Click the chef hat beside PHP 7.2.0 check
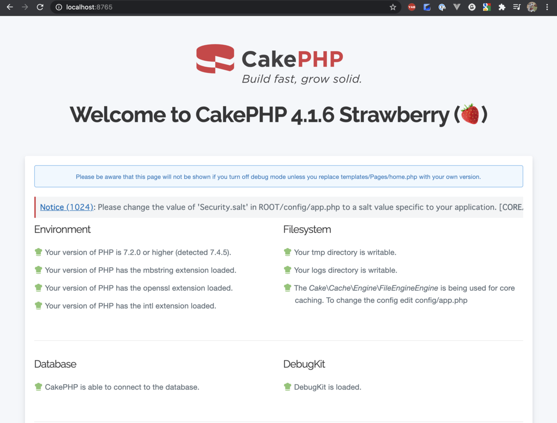 click(39, 252)
